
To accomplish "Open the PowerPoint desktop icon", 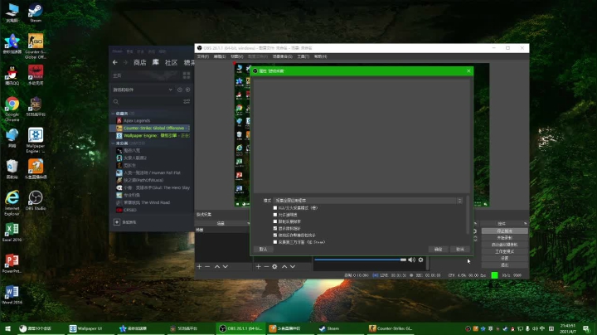I will (x=12, y=264).
